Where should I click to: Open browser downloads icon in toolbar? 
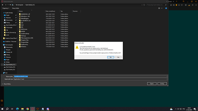189,5
